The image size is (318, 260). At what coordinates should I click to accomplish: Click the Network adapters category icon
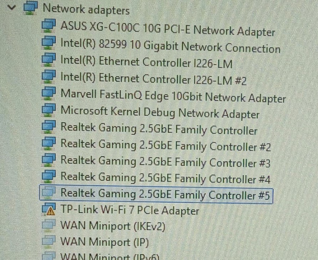[x=31, y=8]
